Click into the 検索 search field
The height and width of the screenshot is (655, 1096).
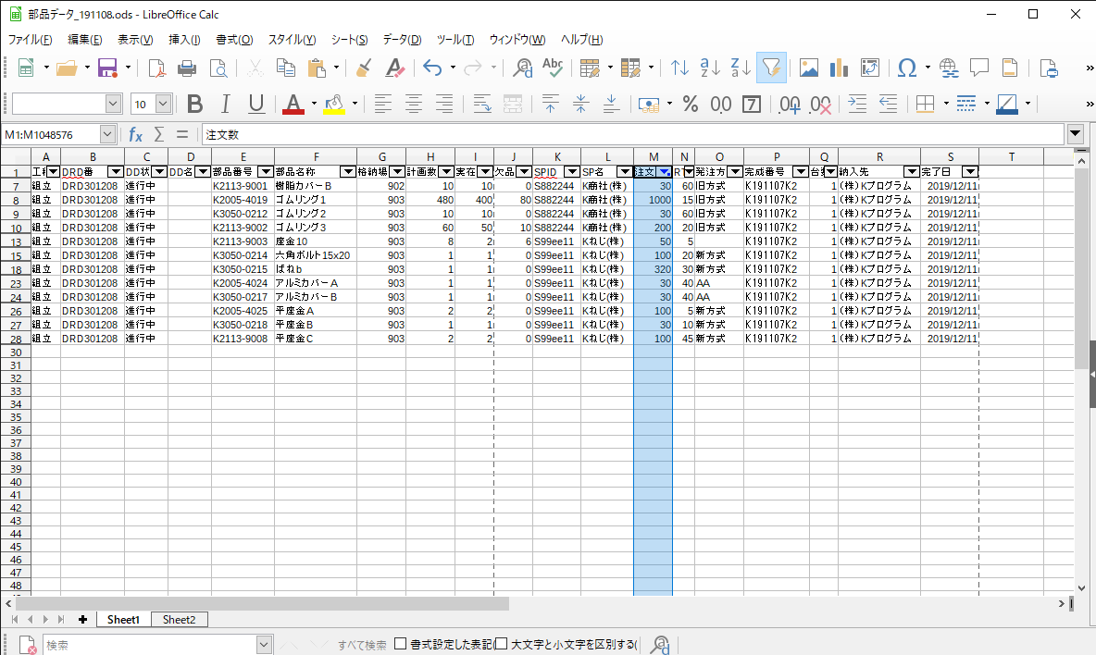point(150,645)
